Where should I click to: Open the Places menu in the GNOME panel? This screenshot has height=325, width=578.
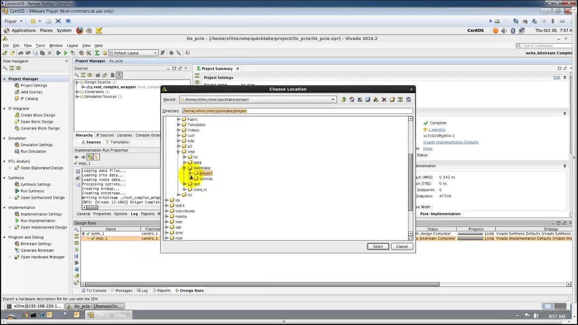46,30
